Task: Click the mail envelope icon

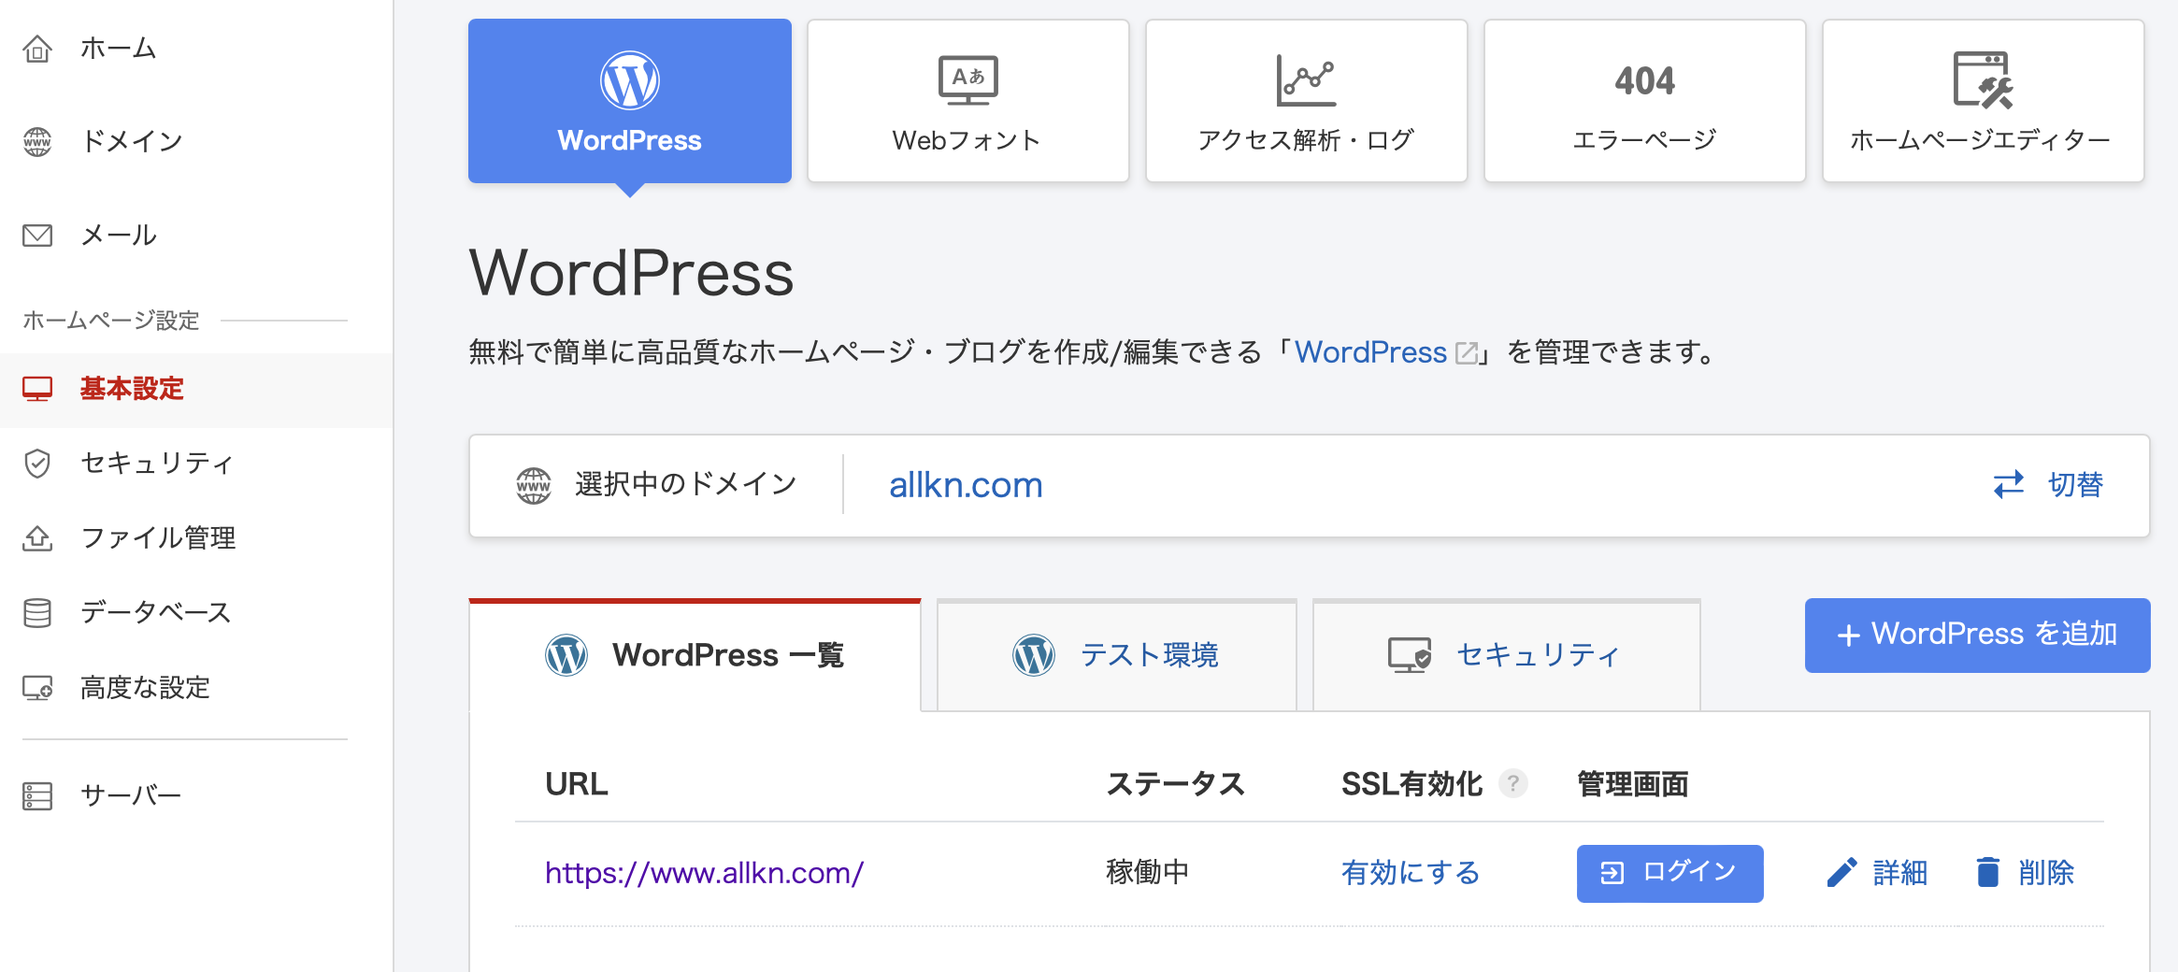Action: 37,235
